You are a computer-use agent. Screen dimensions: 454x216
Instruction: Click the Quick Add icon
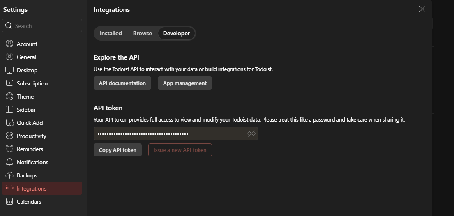point(9,122)
